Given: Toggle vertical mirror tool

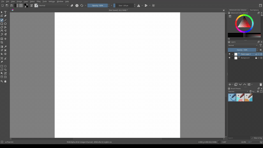Looking at the screenshot, I should point(146,5).
